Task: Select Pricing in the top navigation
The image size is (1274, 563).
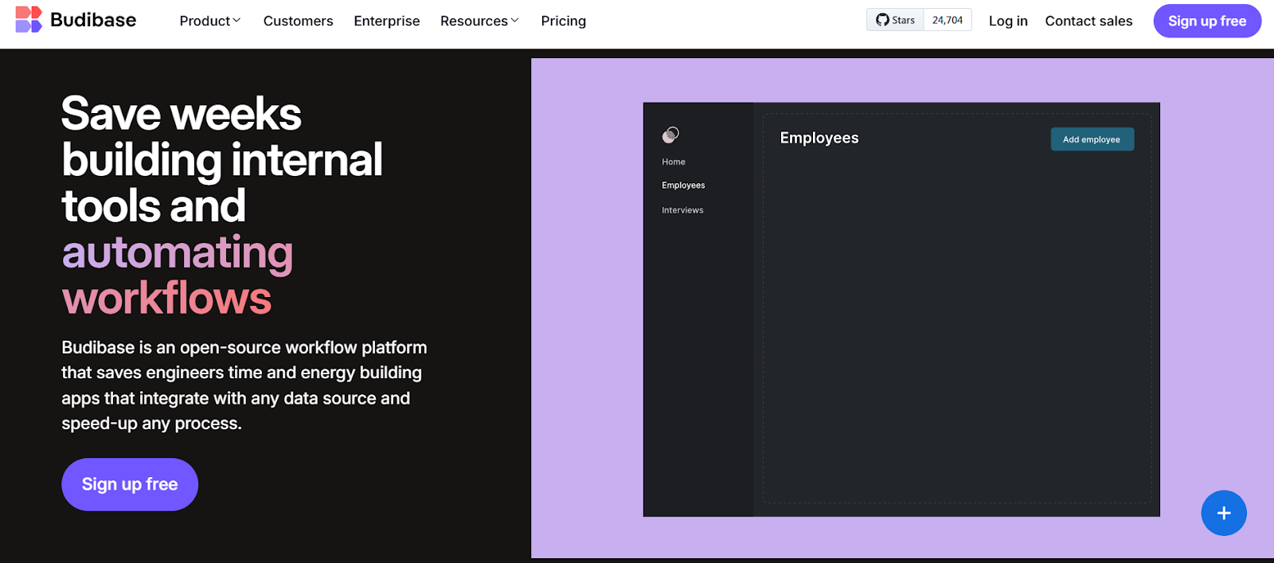Action: [563, 22]
